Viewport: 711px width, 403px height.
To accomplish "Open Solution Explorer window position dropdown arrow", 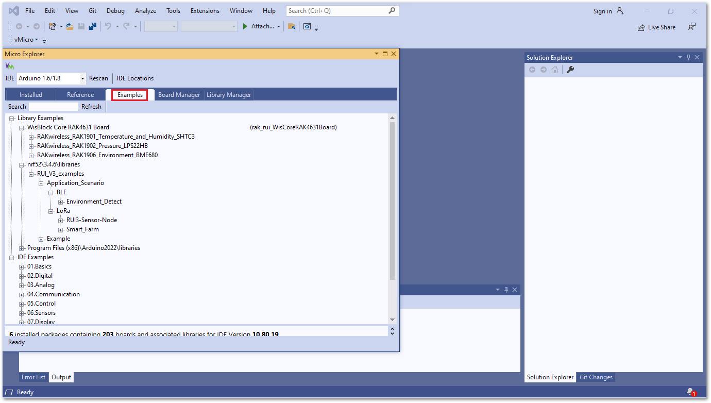I will pyautogui.click(x=680, y=58).
